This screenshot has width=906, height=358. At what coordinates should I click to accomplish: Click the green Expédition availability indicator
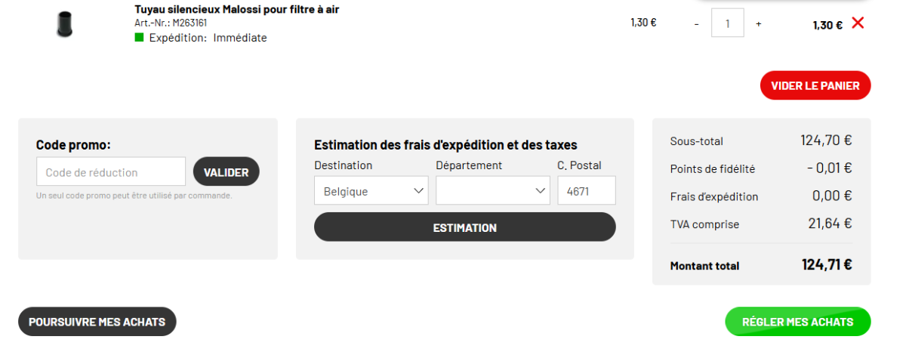139,38
